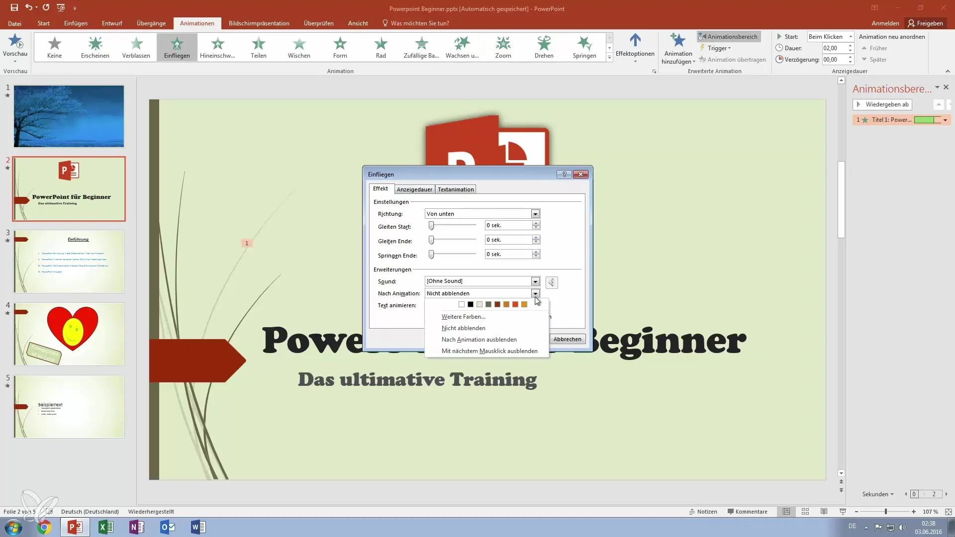
Task: Select the Teilen animation effect
Action: pos(258,47)
